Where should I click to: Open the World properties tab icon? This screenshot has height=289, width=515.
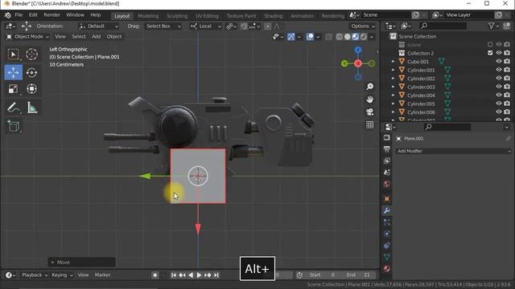[x=386, y=184]
